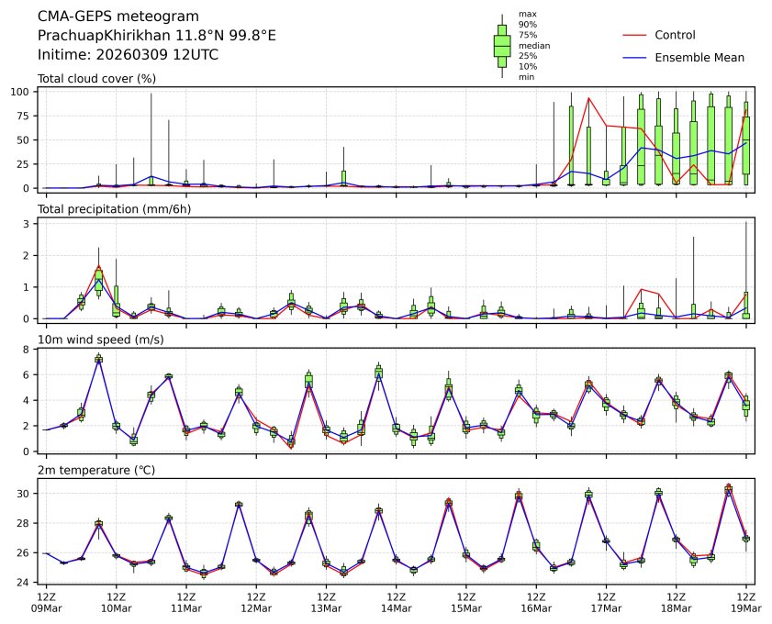Click the "10m wind speed (m/s)" panel title
772x624 pixels.
click(x=95, y=340)
